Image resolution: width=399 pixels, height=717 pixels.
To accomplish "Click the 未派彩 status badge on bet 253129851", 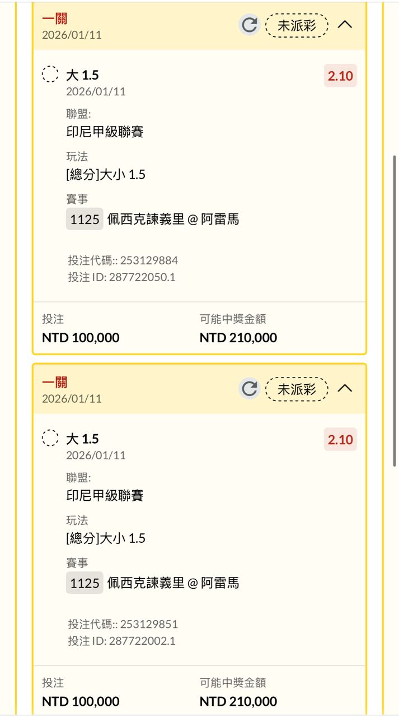I will coord(297,389).
